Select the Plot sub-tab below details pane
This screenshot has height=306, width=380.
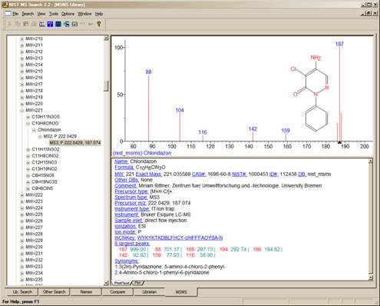pos(137,283)
